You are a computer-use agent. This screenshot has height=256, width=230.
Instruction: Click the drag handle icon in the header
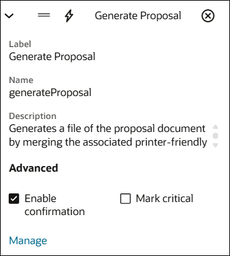[x=44, y=15]
